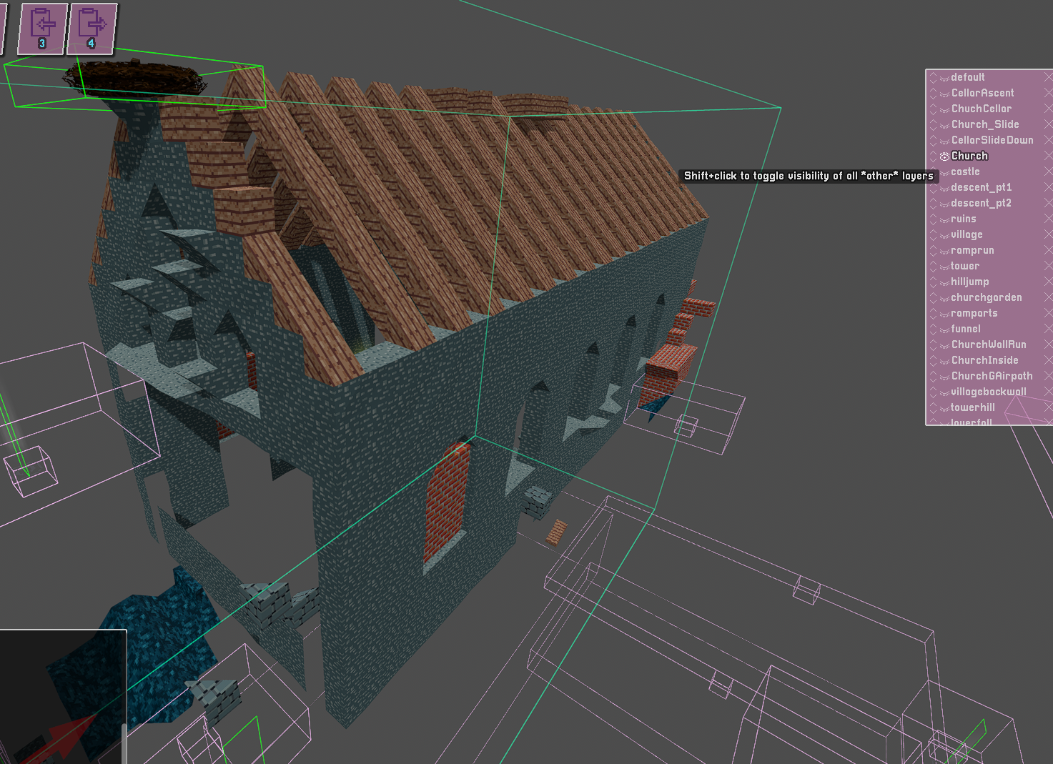The image size is (1053, 764).
Task: Click the up/down arrows beside descent_pt1
Action: pyautogui.click(x=933, y=187)
